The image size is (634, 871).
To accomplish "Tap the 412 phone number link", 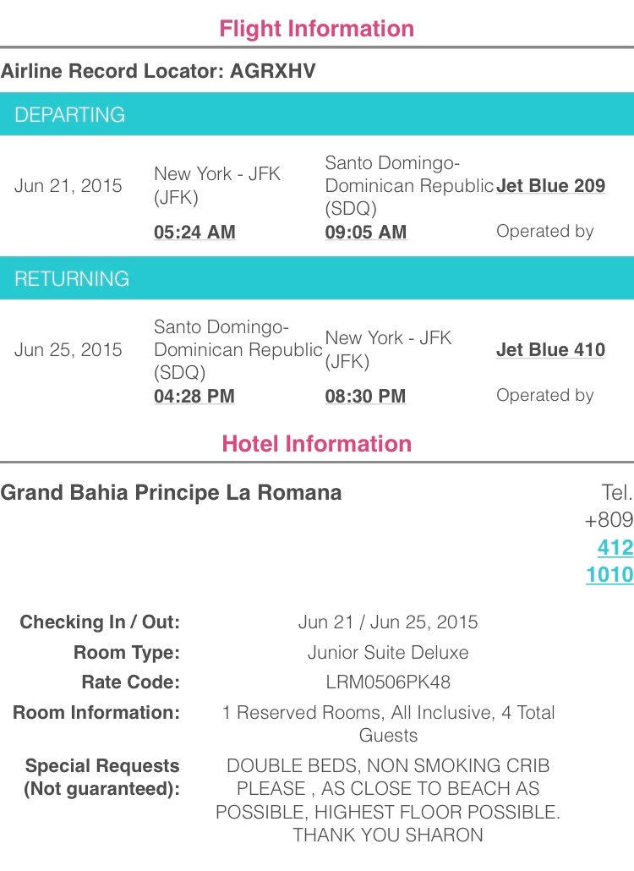I will (x=615, y=547).
